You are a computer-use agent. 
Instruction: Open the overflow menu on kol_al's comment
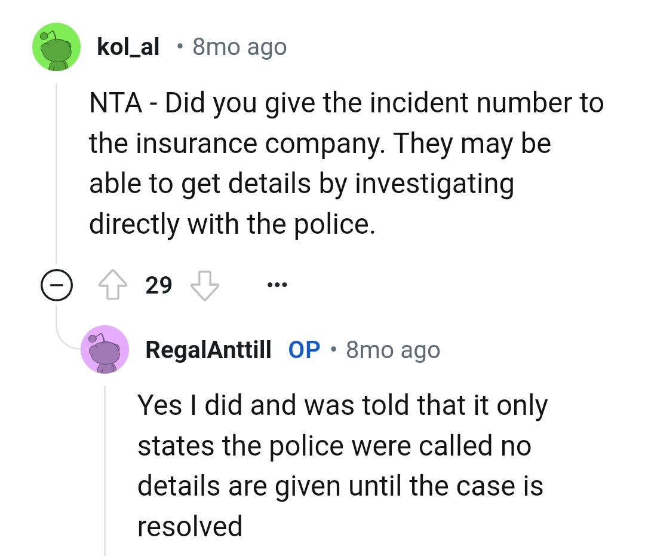click(277, 285)
